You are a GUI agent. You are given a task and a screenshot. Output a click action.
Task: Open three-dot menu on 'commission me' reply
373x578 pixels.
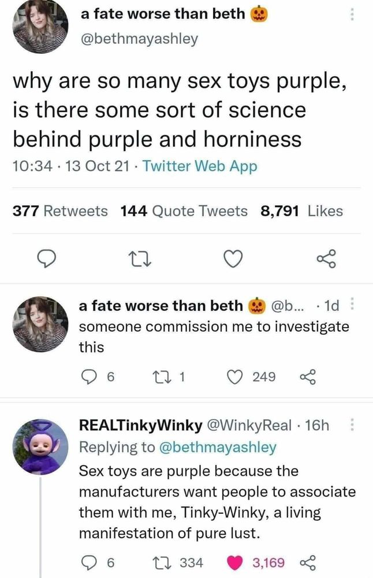pos(352,305)
